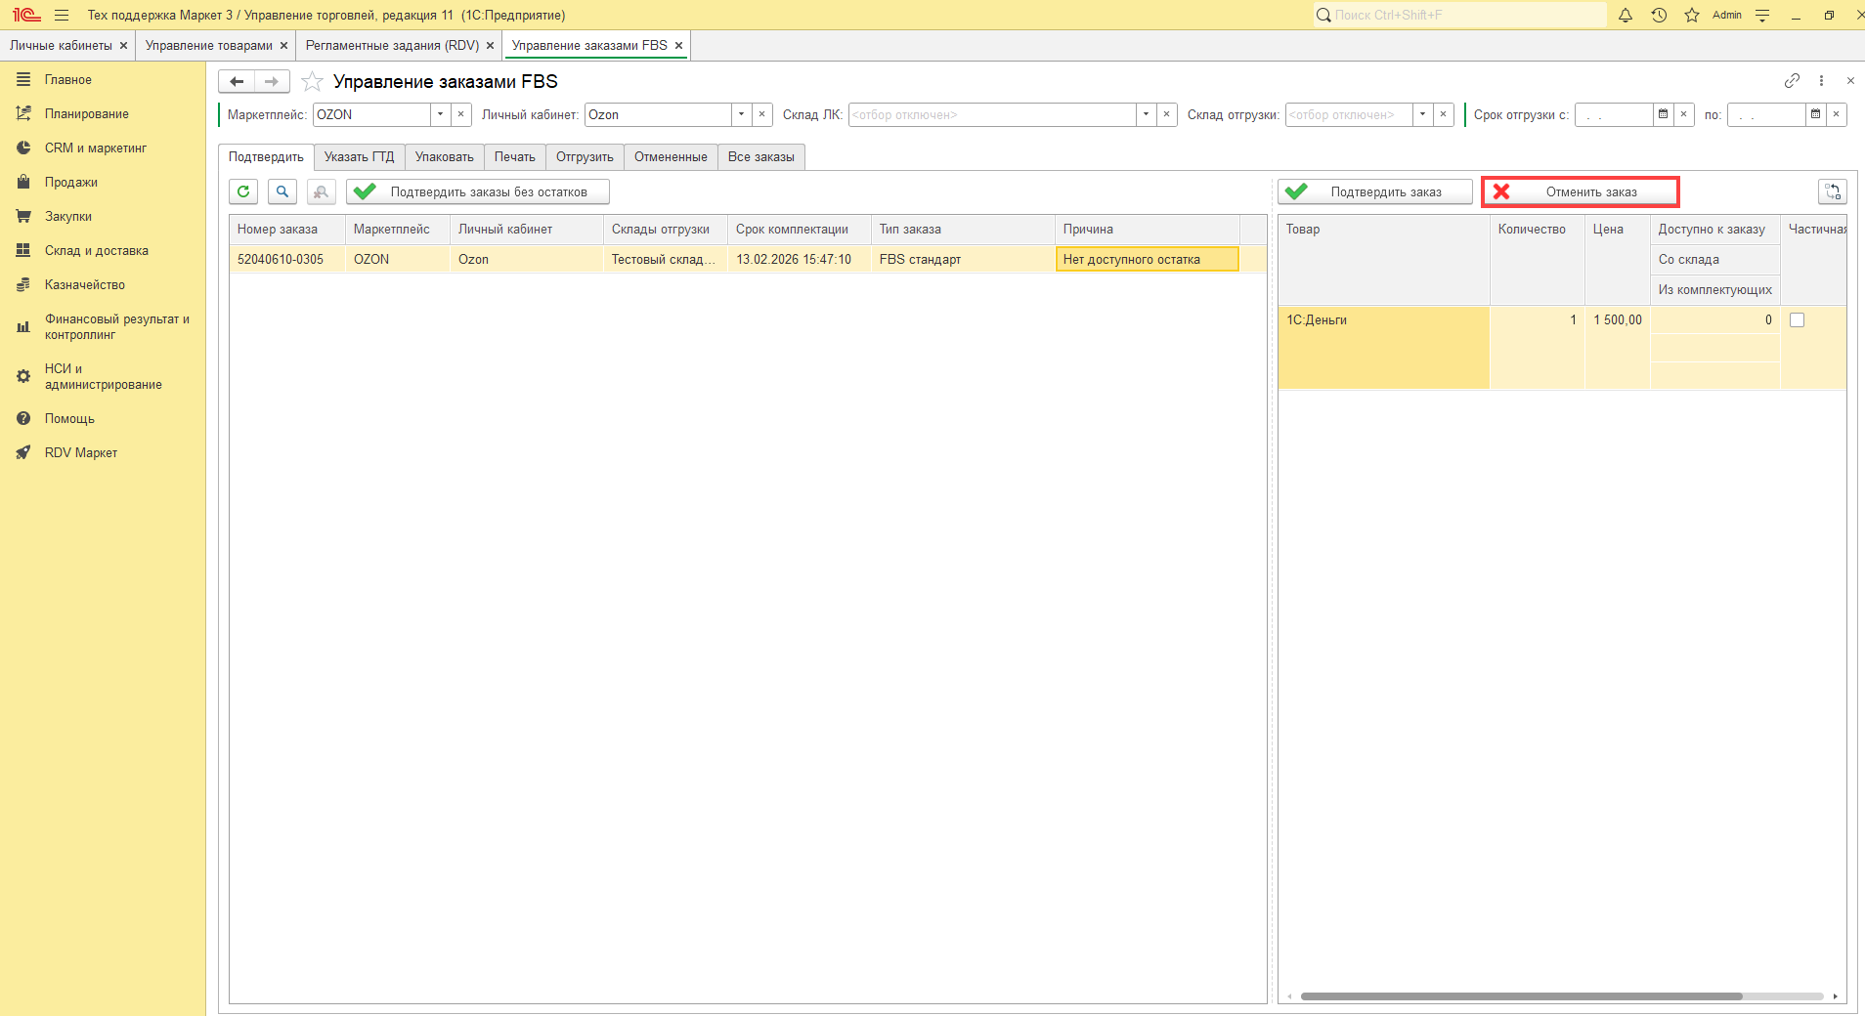The height and width of the screenshot is (1016, 1865).
Task: Expand the Личный кабинет dropdown
Action: 742,114
